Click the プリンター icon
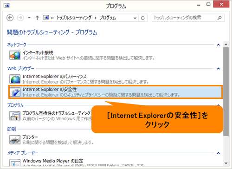 click(x=15, y=139)
